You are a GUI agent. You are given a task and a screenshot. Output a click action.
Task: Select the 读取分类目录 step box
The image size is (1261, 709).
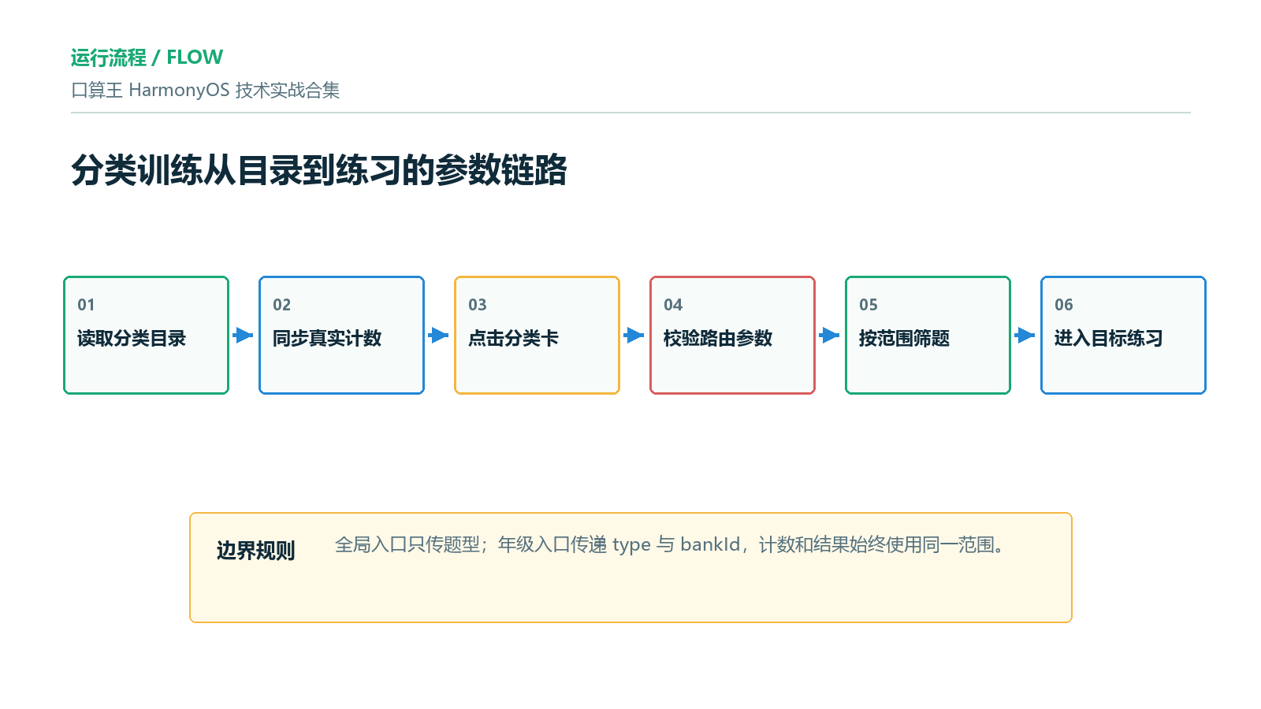coord(147,335)
